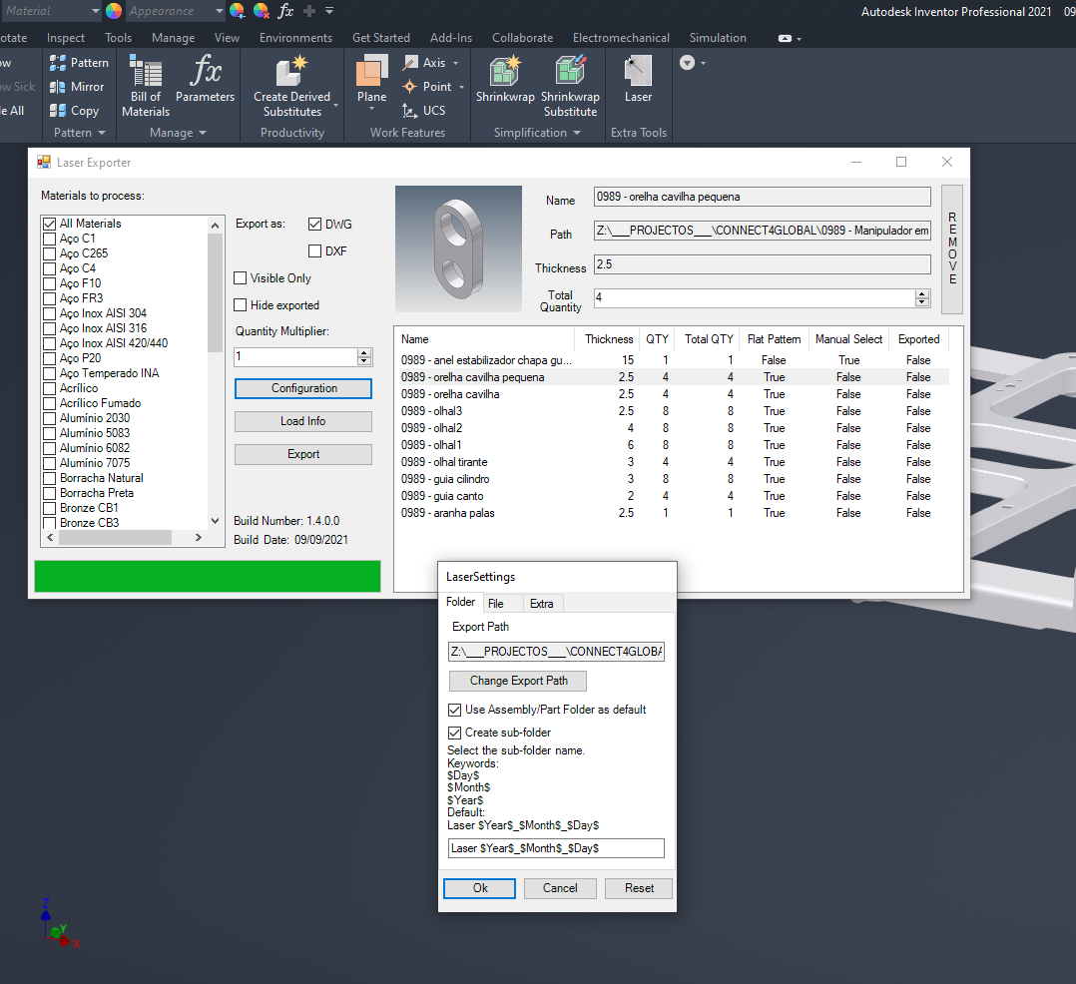Enable the Visible Only option
This screenshot has width=1076, height=984.
[241, 277]
